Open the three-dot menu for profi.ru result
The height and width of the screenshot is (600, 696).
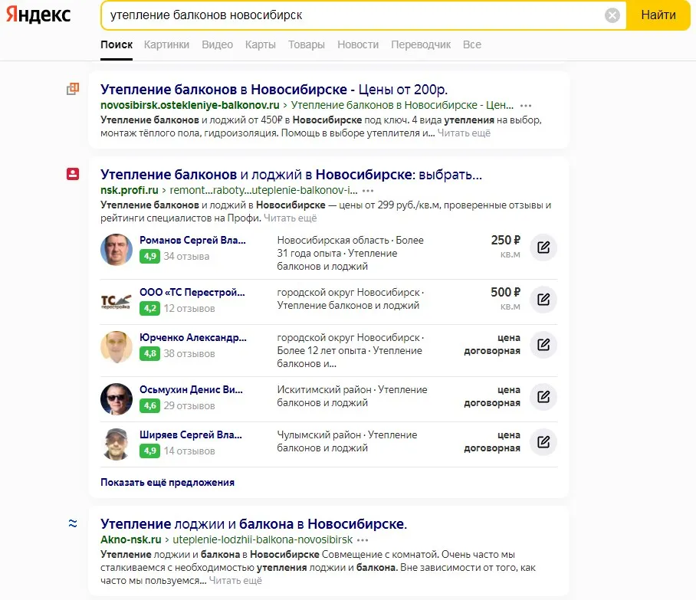coord(368,191)
